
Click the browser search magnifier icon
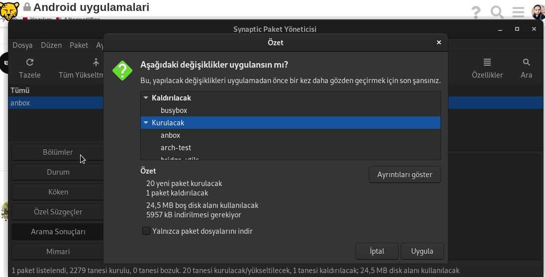tap(497, 12)
